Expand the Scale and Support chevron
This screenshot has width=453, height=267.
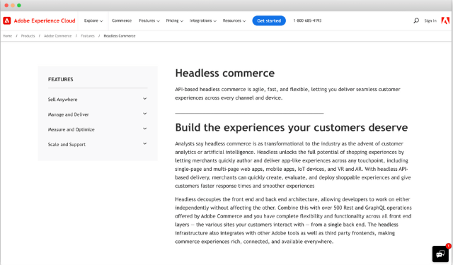[x=144, y=143]
